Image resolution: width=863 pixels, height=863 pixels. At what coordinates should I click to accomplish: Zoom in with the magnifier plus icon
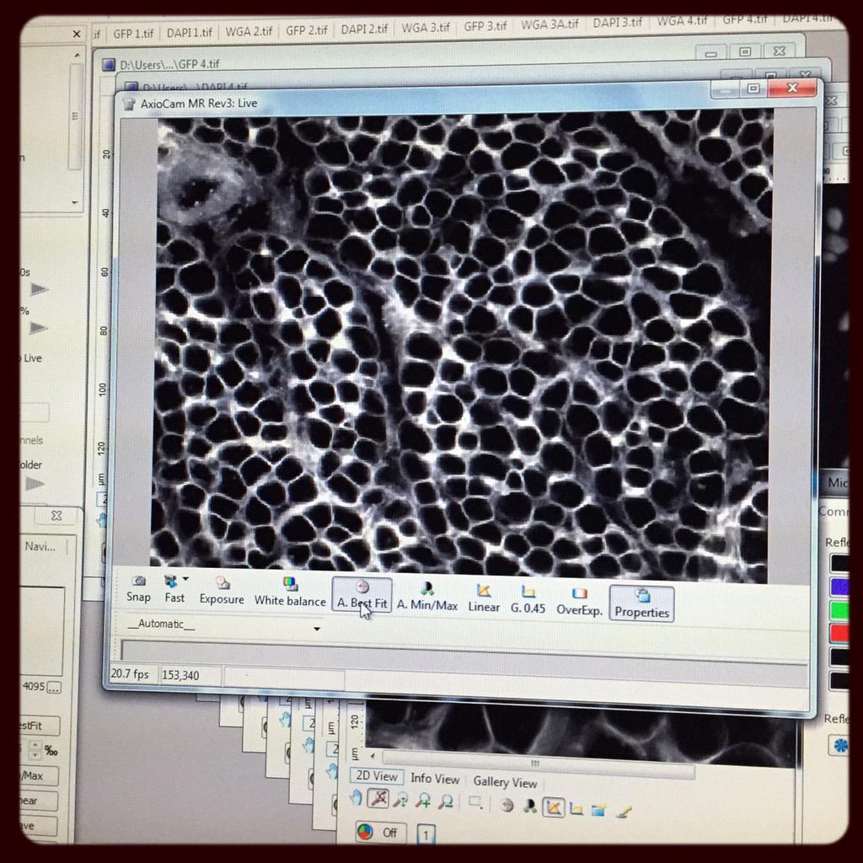(x=423, y=801)
